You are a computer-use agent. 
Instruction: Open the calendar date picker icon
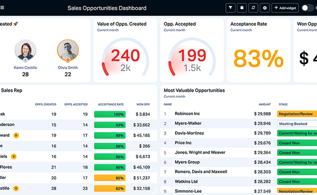(241, 8)
